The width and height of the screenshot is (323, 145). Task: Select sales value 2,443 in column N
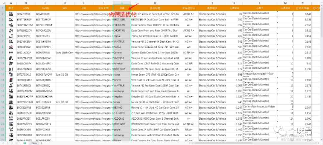click(x=302, y=124)
